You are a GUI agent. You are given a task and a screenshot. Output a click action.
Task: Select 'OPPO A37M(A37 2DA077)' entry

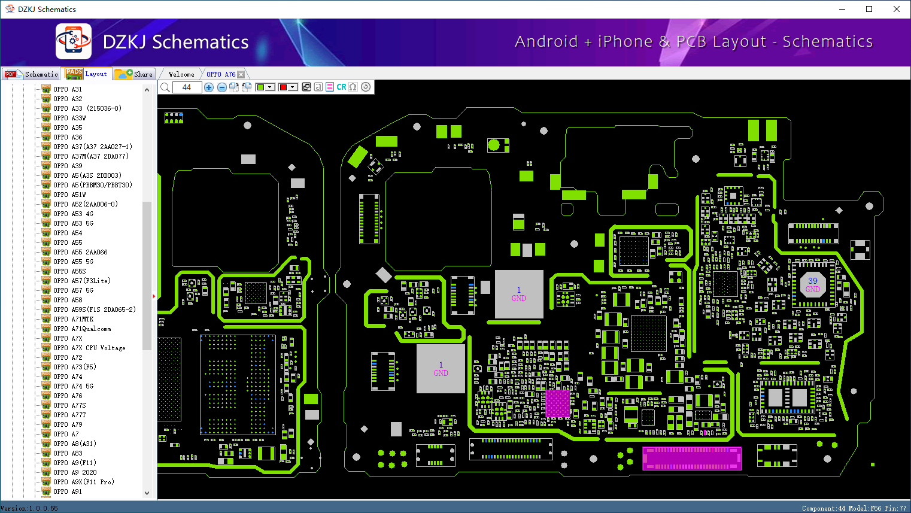[x=91, y=156]
